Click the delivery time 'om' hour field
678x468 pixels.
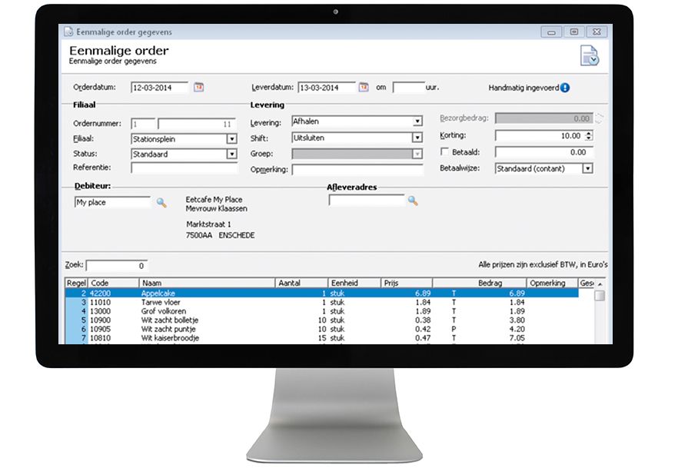pyautogui.click(x=409, y=88)
